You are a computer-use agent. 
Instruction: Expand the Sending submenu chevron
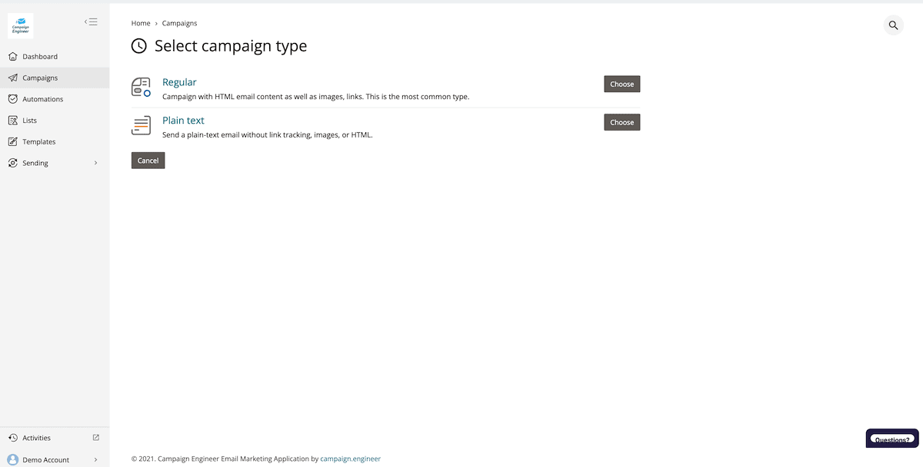(x=96, y=163)
